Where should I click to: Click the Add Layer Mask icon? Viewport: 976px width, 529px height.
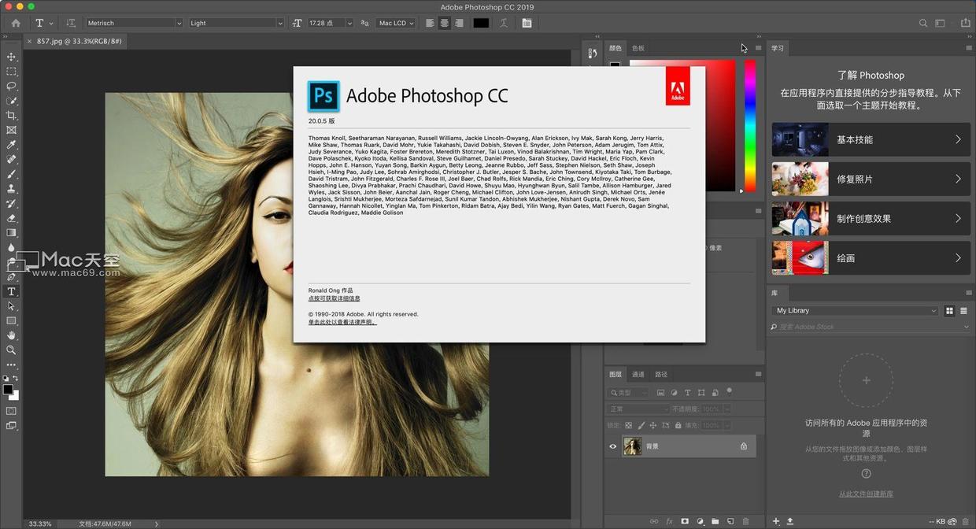pyautogui.click(x=685, y=521)
